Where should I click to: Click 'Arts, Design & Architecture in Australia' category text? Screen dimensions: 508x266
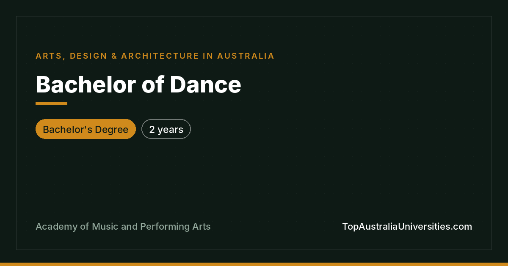pos(155,56)
